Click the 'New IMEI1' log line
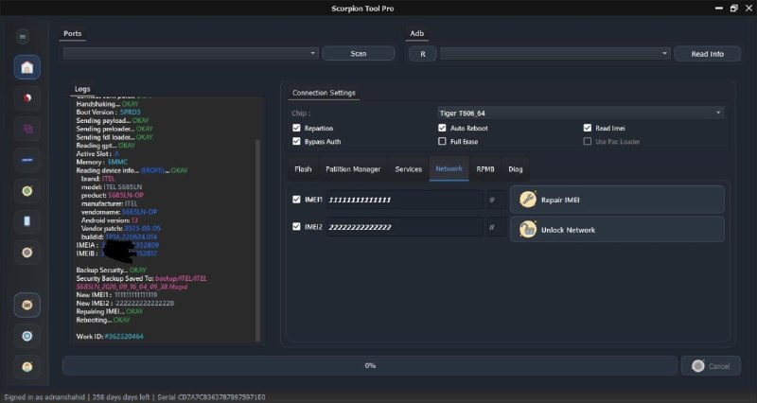 coord(116,295)
